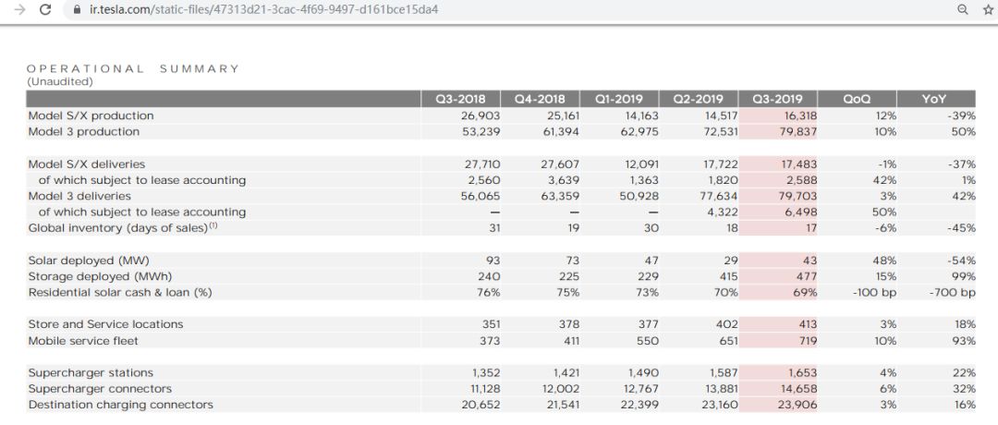This screenshot has width=998, height=425.
Task: Select the Q2-2019 Model 3 lease value 4,322
Action: coord(723,212)
